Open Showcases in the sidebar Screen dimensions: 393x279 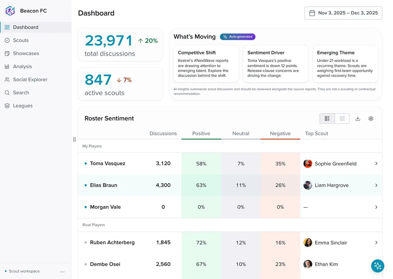tap(36, 53)
